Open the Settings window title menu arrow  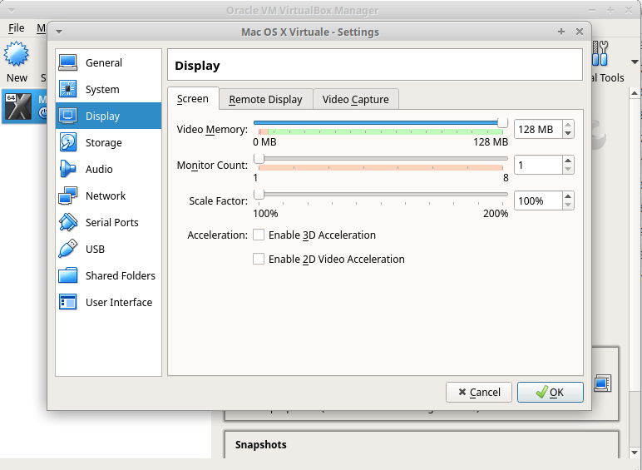coord(59,32)
